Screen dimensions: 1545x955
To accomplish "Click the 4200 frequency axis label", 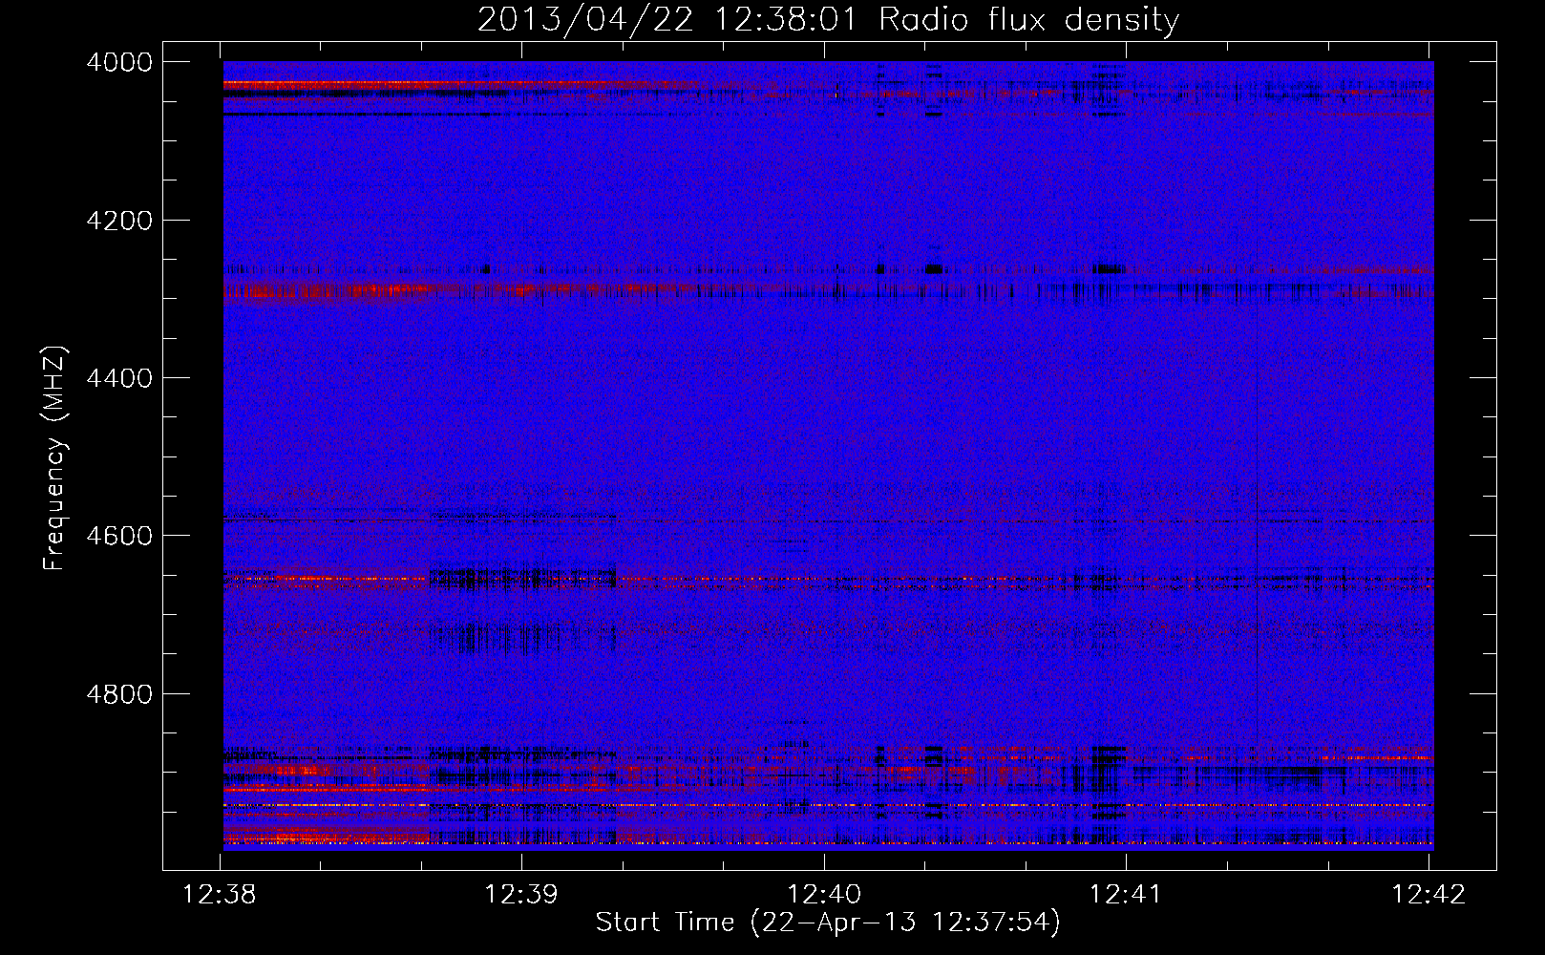I will [119, 221].
